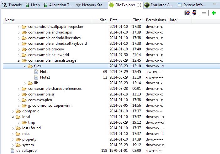Viewport: 220px width, 154px height.
Task: Expand the system folder
Action: [13, 145]
